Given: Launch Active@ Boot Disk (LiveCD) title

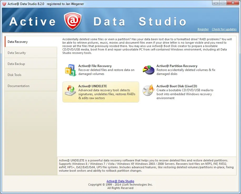Looking at the screenshot, I should 177,86.
